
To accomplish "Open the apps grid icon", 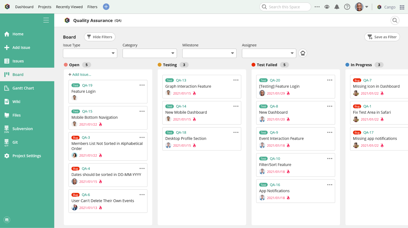I will [402, 7].
